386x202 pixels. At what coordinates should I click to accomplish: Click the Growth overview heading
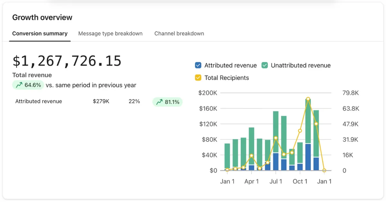pos(42,17)
